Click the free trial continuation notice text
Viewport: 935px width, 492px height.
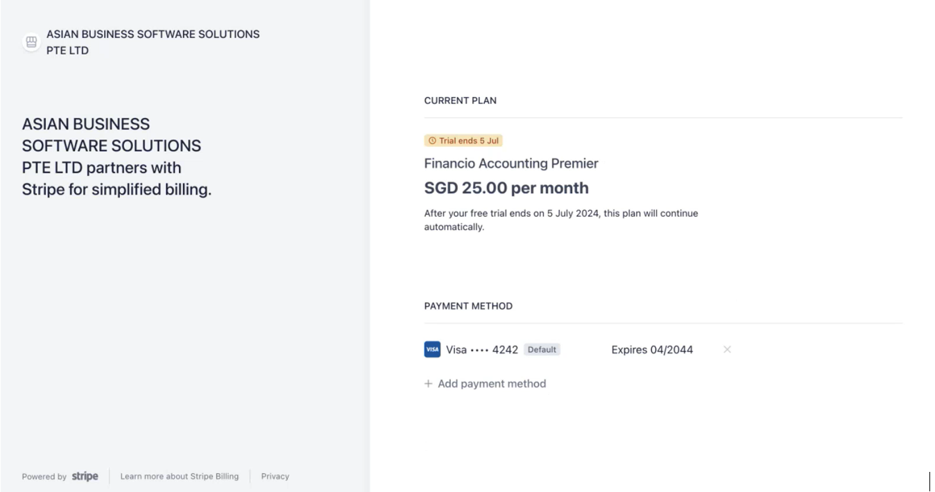(x=561, y=220)
